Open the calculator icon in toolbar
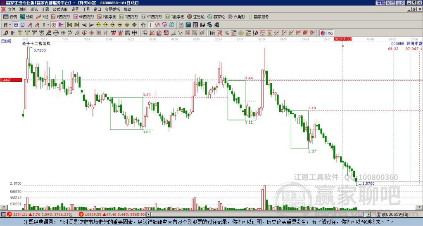Screen dimensions: 423x226 (x=188, y=25)
